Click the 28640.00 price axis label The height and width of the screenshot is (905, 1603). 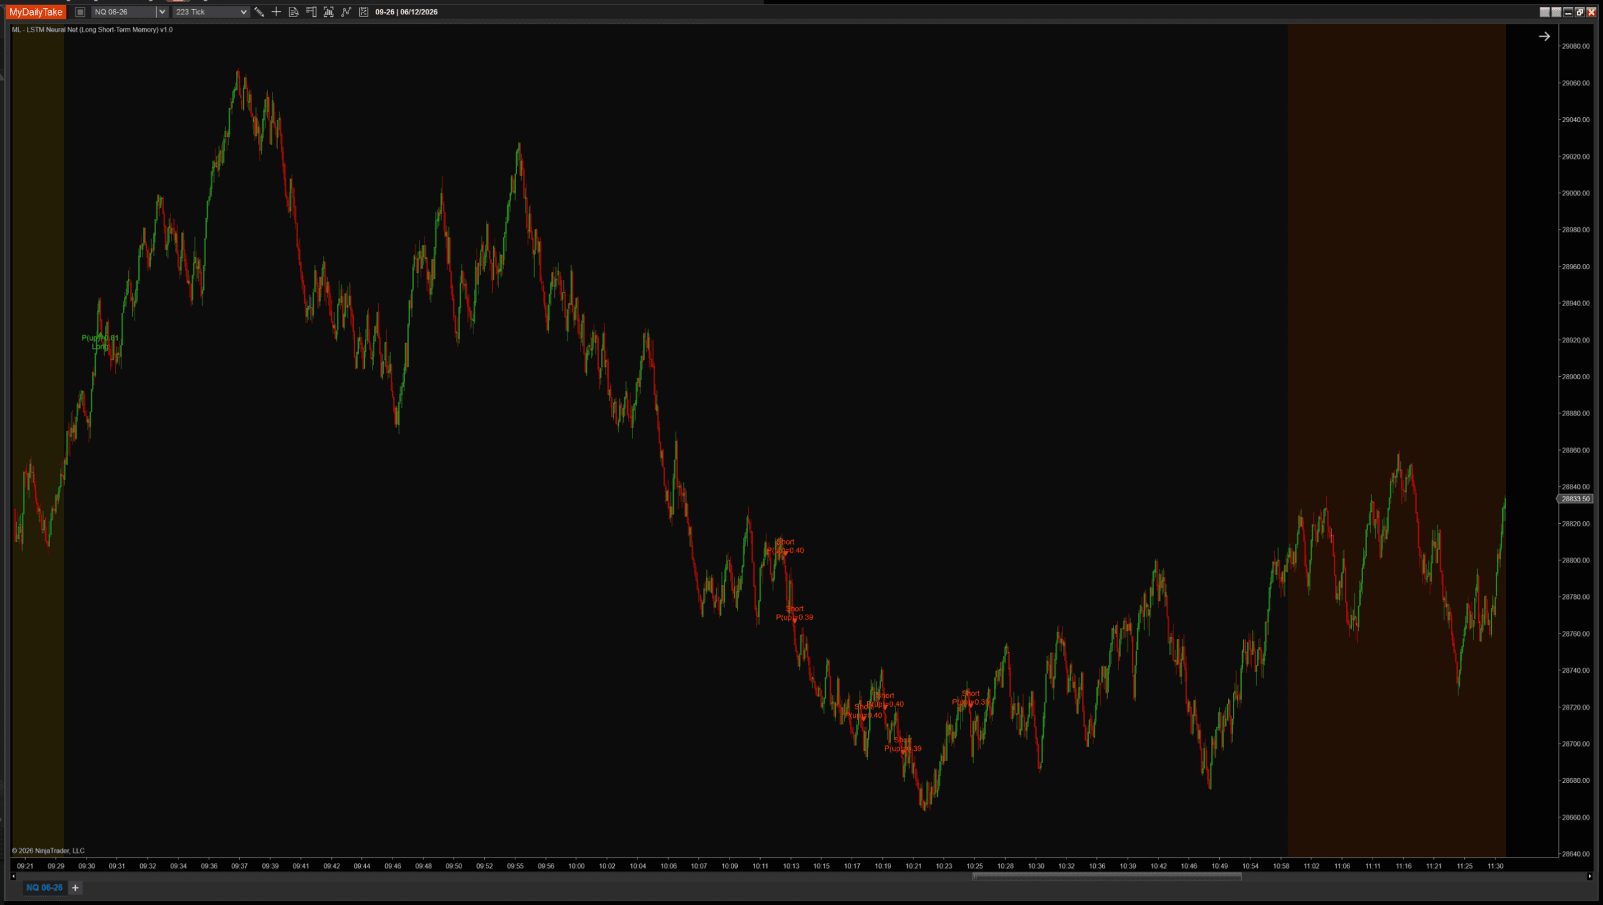[x=1575, y=854]
